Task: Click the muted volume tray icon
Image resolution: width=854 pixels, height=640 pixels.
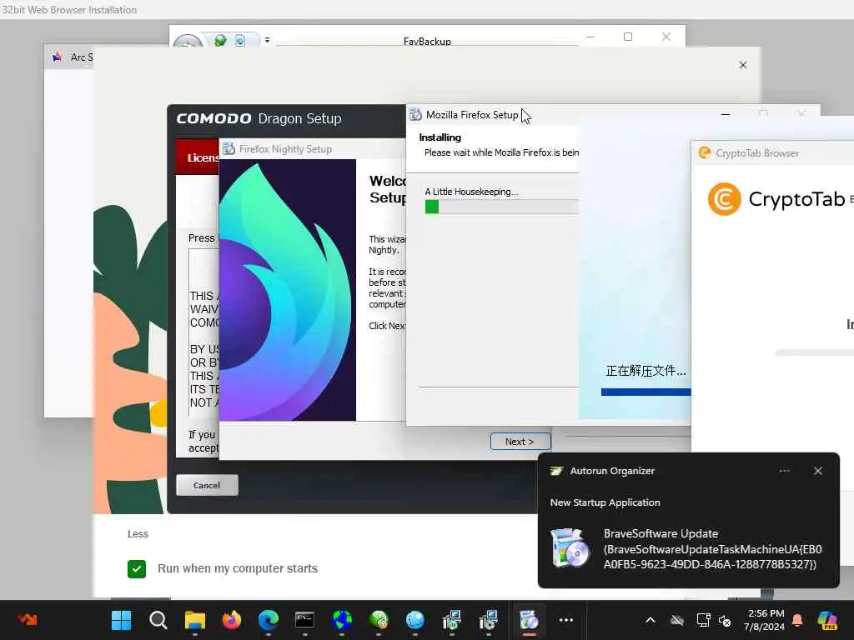Action: (x=725, y=620)
